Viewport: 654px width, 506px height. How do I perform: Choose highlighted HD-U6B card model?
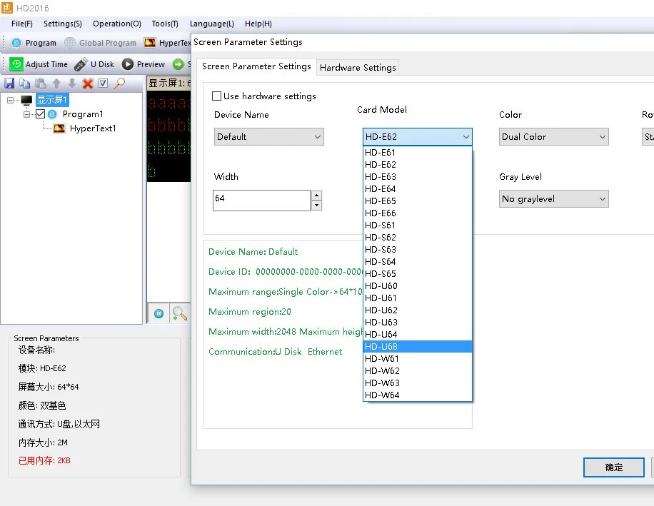[418, 346]
